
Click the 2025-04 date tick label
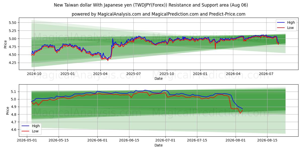[100, 74]
